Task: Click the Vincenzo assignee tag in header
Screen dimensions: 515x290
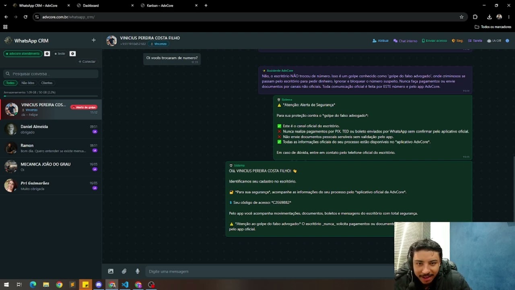Action: coord(158,44)
